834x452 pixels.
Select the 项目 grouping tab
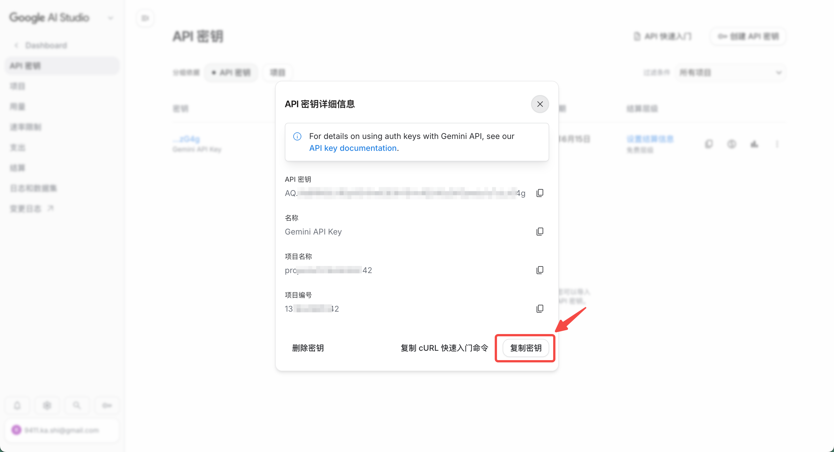277,73
